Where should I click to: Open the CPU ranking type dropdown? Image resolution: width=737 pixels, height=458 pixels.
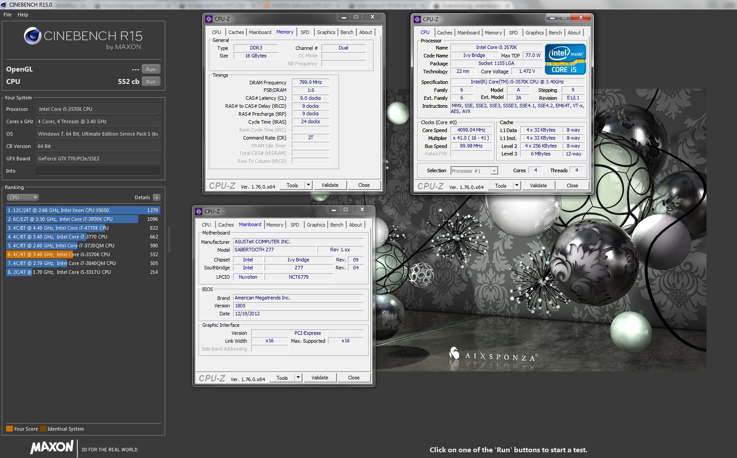23,197
